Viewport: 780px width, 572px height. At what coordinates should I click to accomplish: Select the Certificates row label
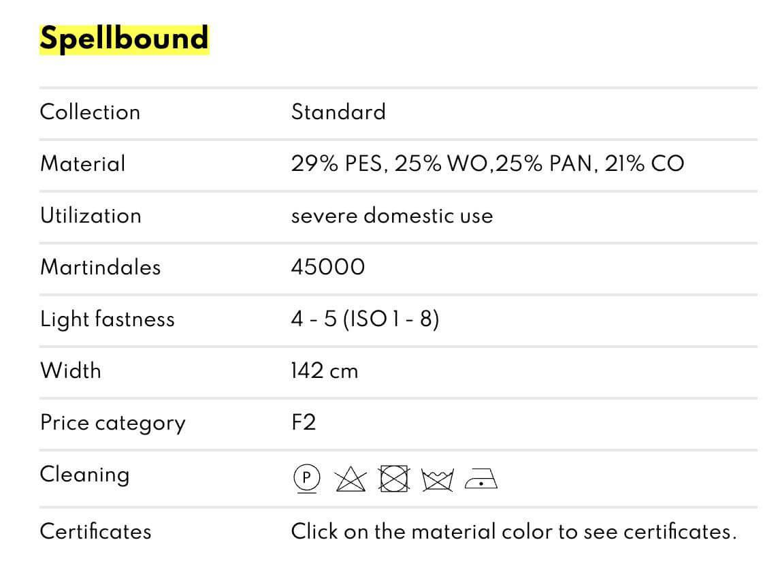pos(95,531)
